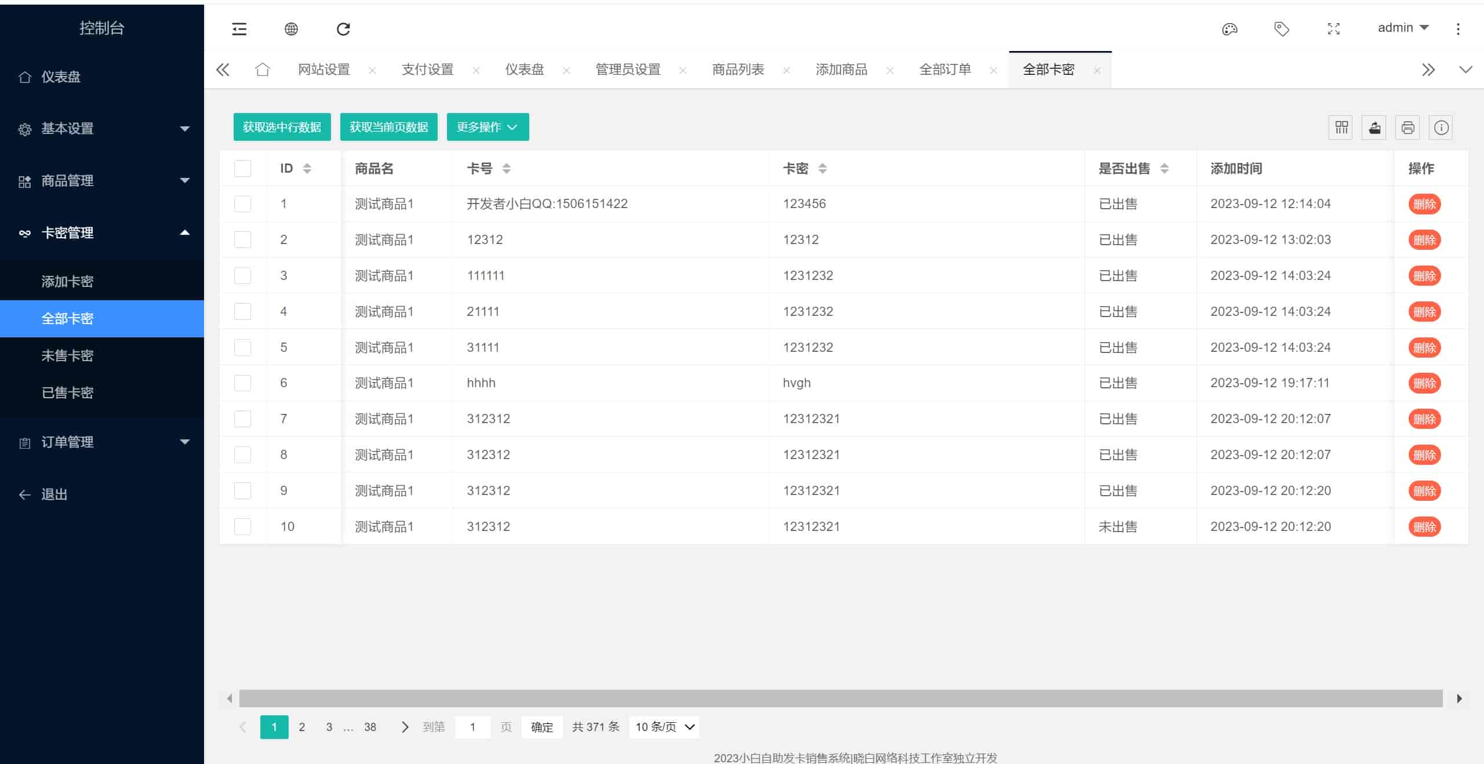This screenshot has height=764, width=1484.
Task: Open the theme palette icon
Action: (x=1230, y=29)
